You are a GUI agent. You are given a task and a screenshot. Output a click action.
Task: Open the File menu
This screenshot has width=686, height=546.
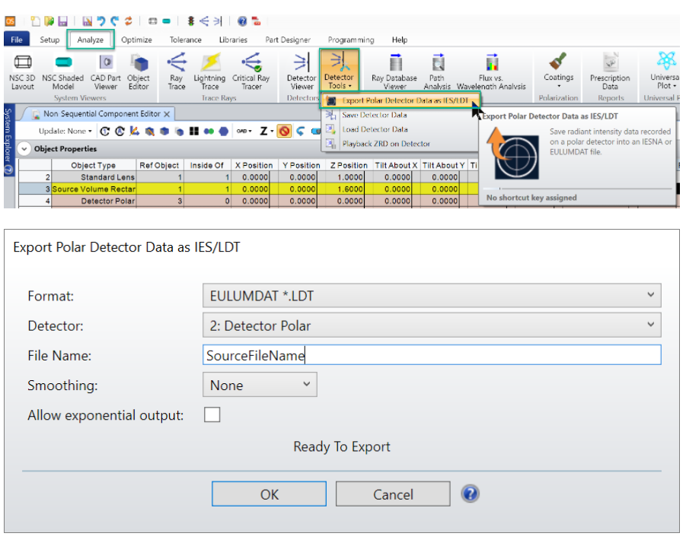(x=17, y=40)
